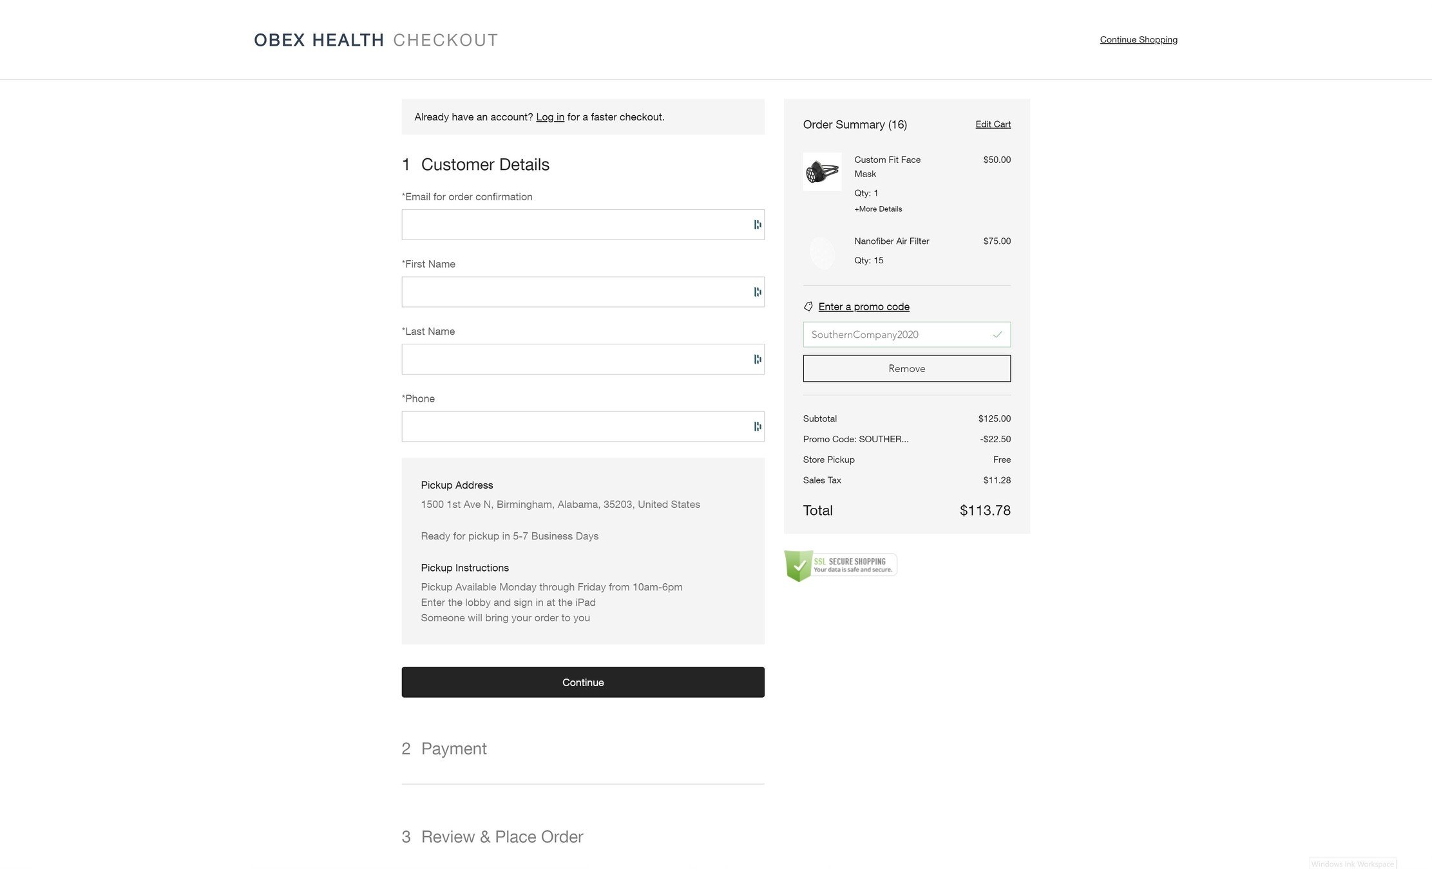Screen dimensions: 1432x869
Task: Expand +More Details for the face mask
Action: 878,209
